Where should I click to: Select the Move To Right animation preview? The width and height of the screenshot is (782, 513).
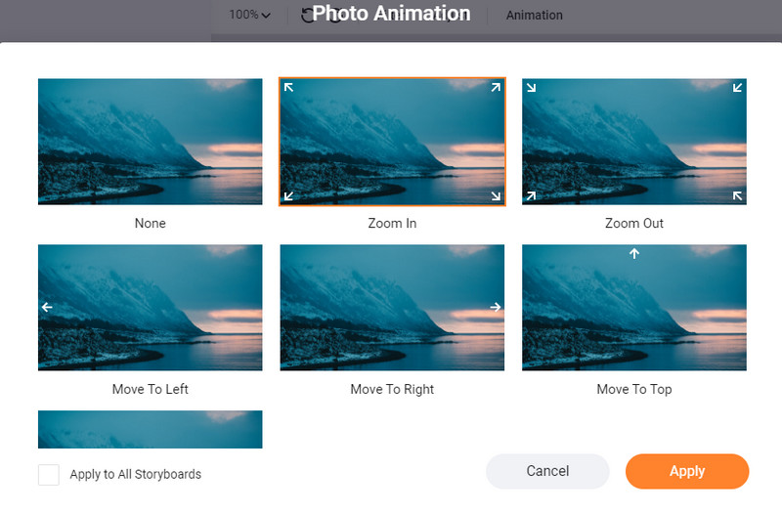pyautogui.click(x=392, y=308)
